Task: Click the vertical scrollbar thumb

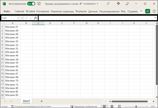Action: click(157, 55)
